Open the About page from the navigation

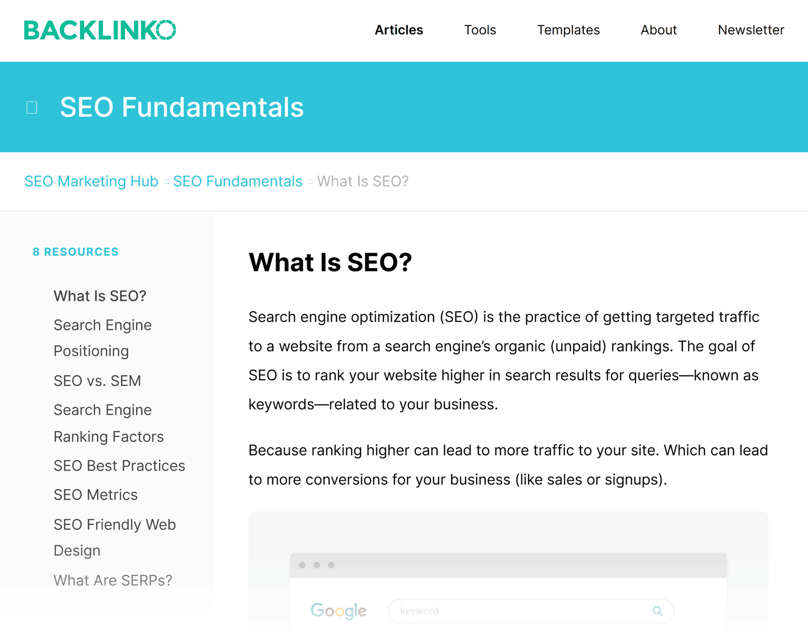[x=658, y=30]
